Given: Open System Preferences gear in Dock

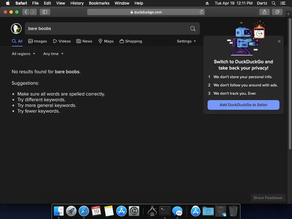Looking at the screenshot, I should [134, 211].
